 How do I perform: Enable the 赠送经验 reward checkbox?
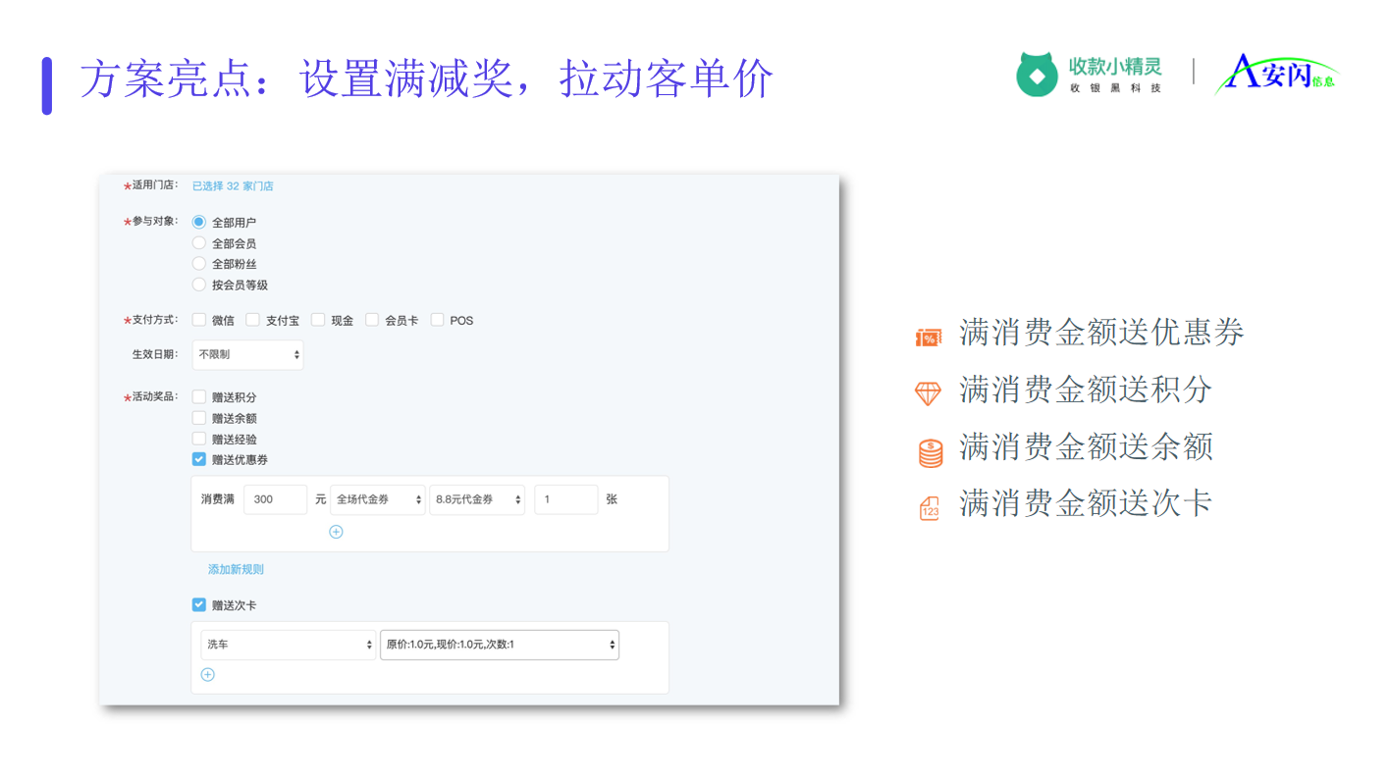click(x=199, y=439)
